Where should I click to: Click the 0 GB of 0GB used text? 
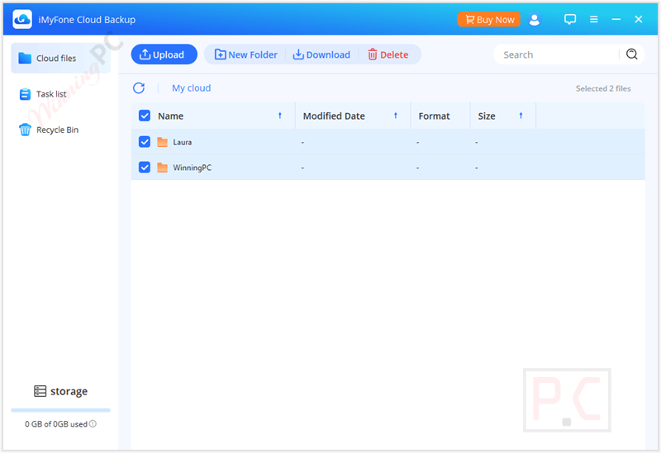(55, 424)
